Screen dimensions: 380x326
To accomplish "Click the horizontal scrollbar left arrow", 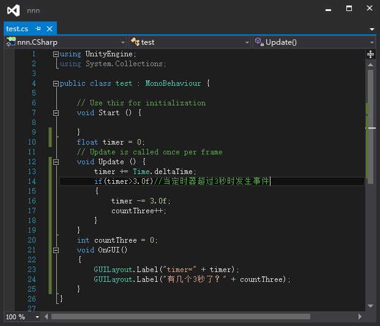I will (47, 316).
